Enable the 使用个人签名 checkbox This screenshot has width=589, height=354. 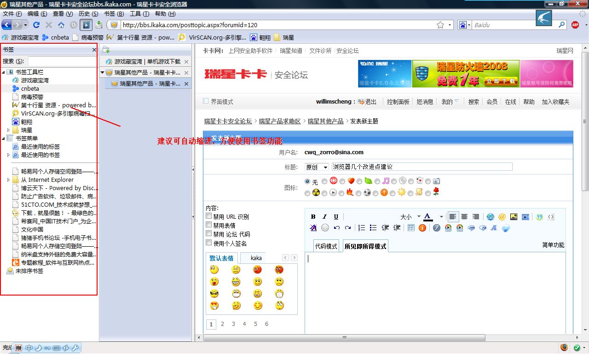(209, 243)
